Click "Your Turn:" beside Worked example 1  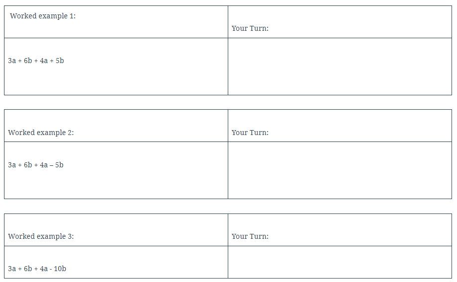250,28
